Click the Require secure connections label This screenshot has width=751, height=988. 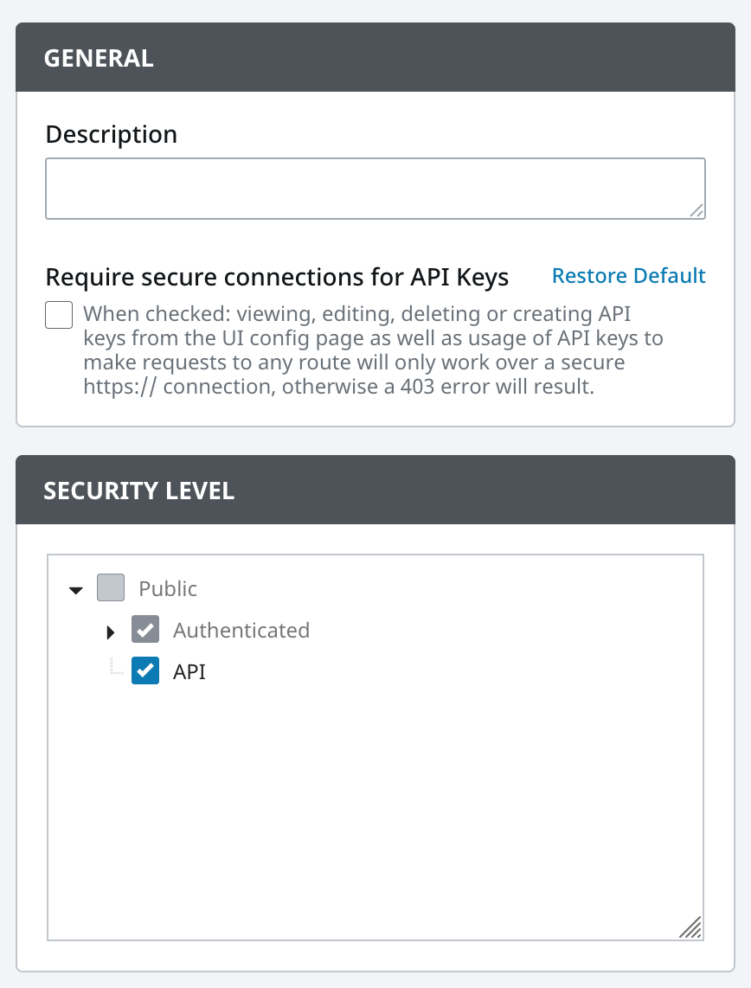point(277,277)
